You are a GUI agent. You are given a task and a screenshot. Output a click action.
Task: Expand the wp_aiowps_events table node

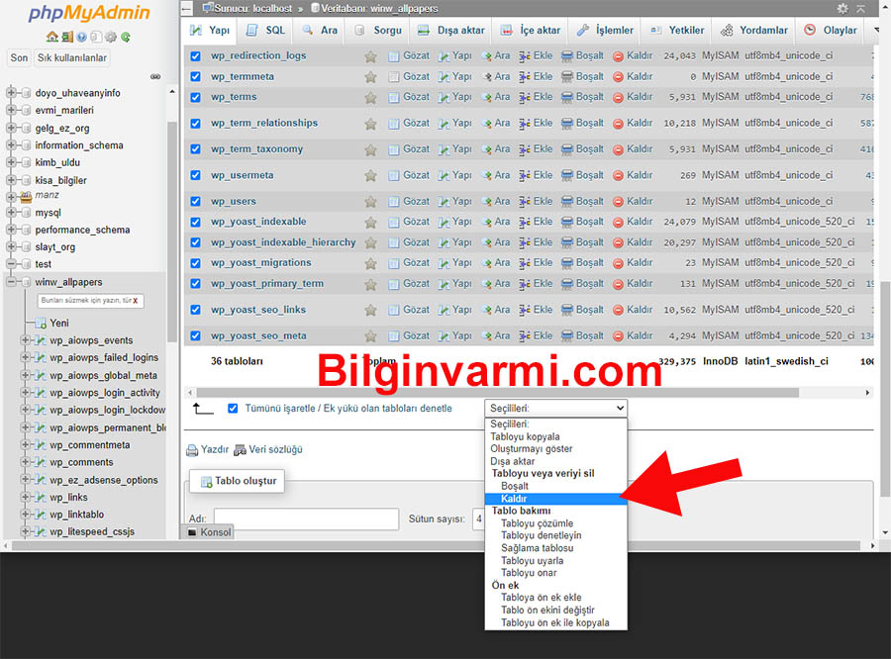(25, 340)
